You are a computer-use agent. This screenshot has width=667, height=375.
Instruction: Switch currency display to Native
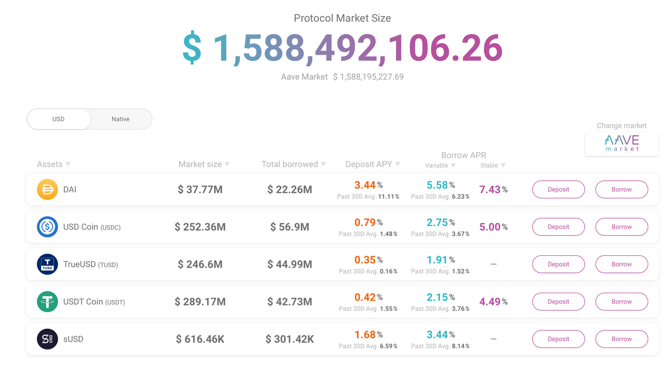pyautogui.click(x=121, y=119)
